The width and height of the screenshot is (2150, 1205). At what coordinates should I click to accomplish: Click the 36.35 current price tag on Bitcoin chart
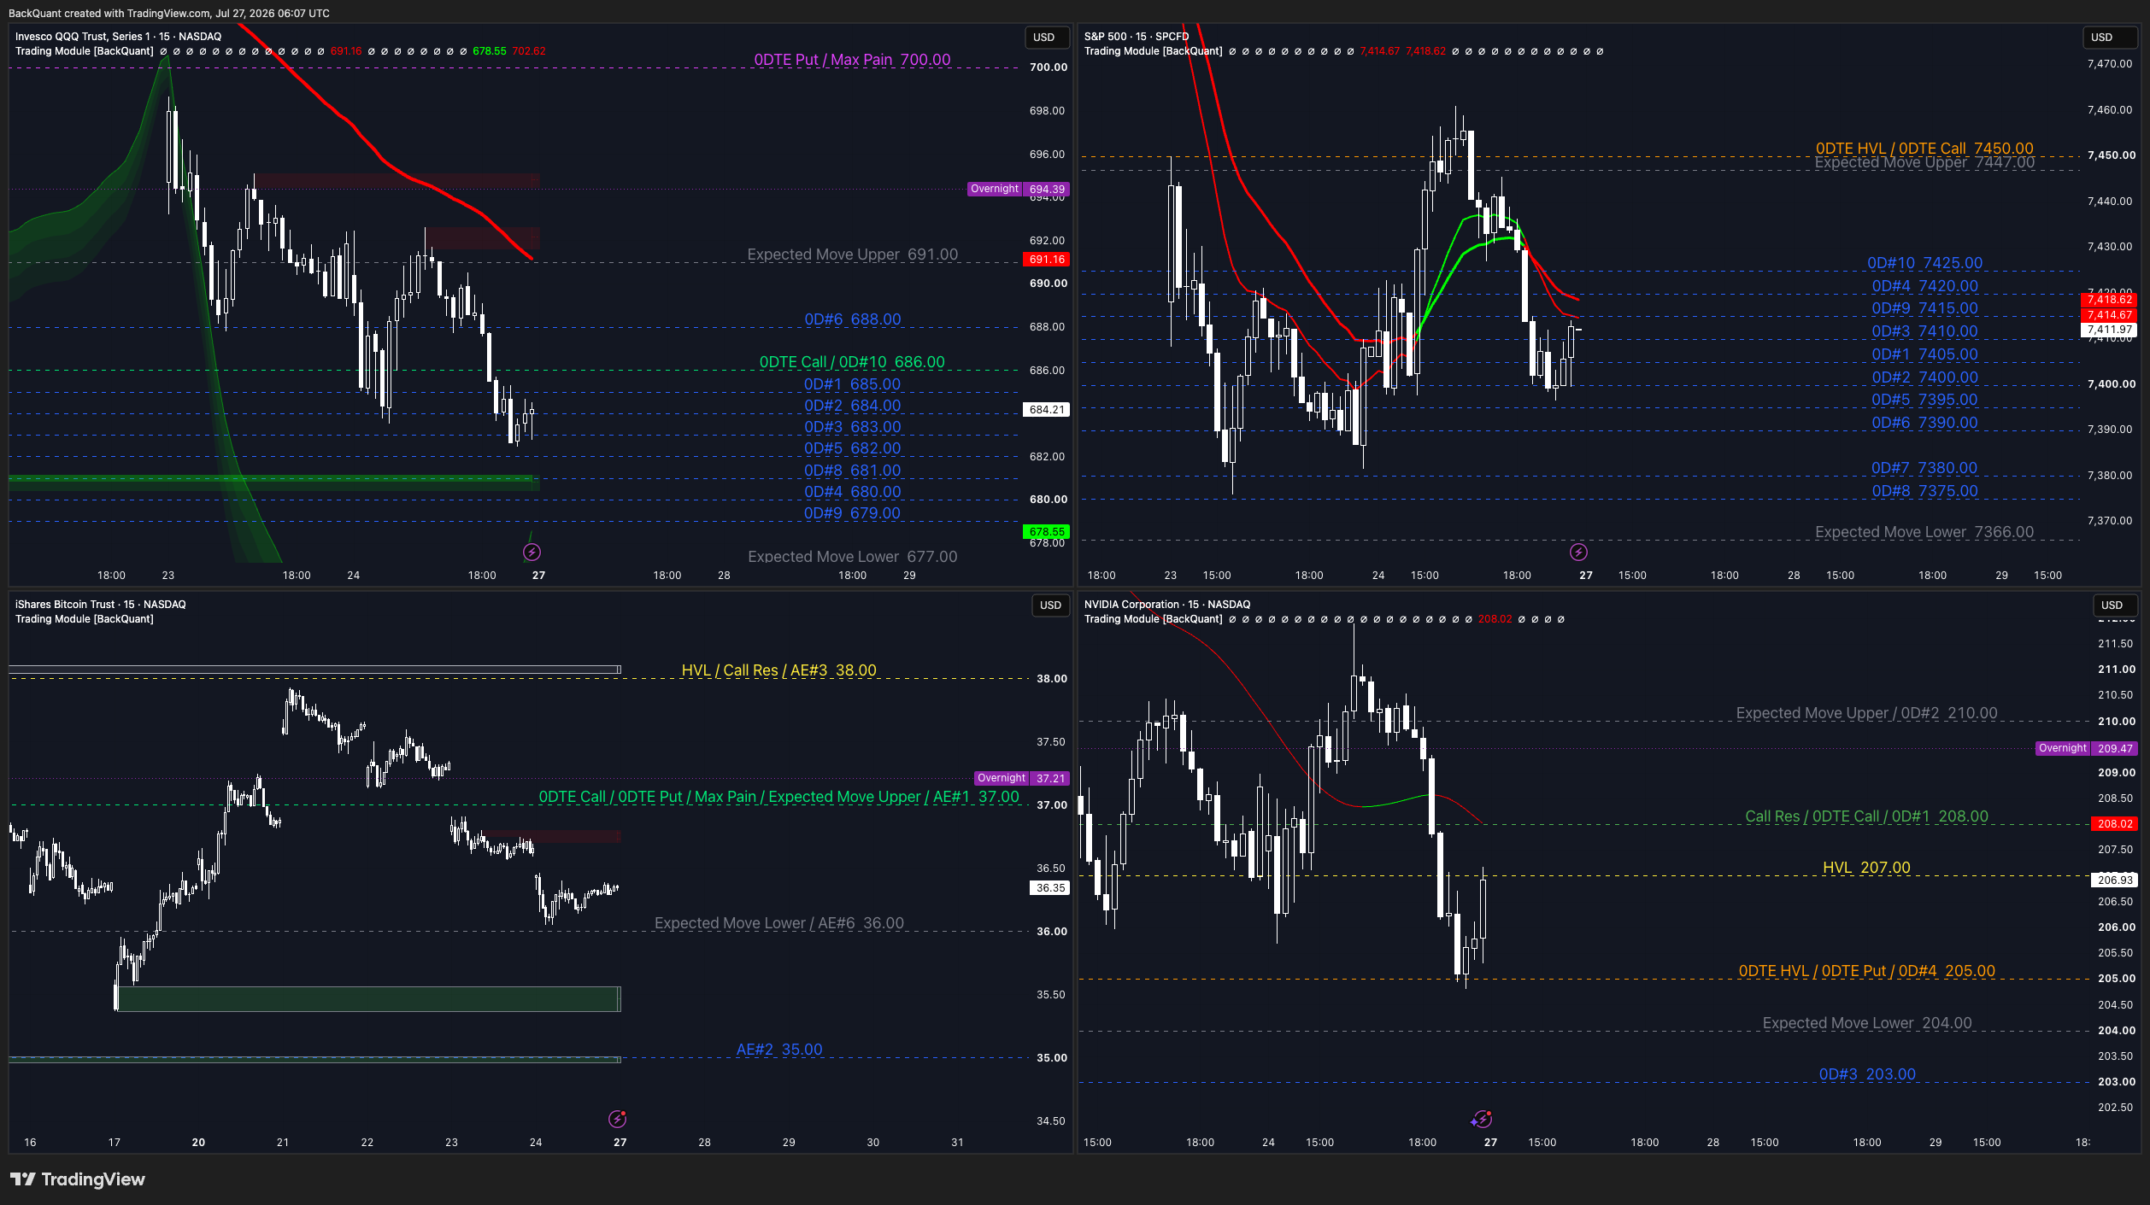click(1050, 888)
